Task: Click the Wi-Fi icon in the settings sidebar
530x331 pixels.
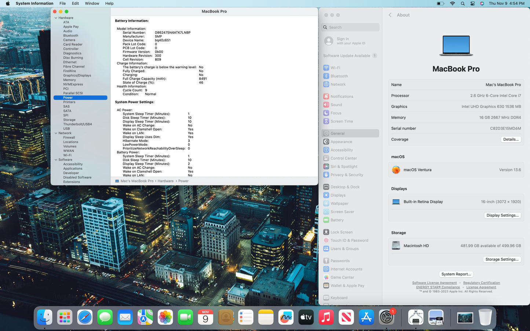Action: [326, 68]
